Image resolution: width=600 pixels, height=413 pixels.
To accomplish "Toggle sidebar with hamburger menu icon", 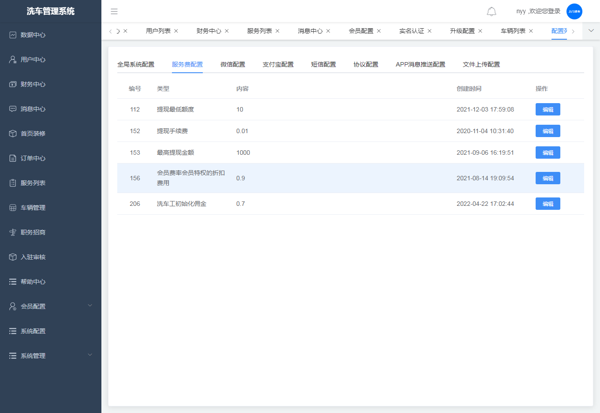I will point(114,11).
